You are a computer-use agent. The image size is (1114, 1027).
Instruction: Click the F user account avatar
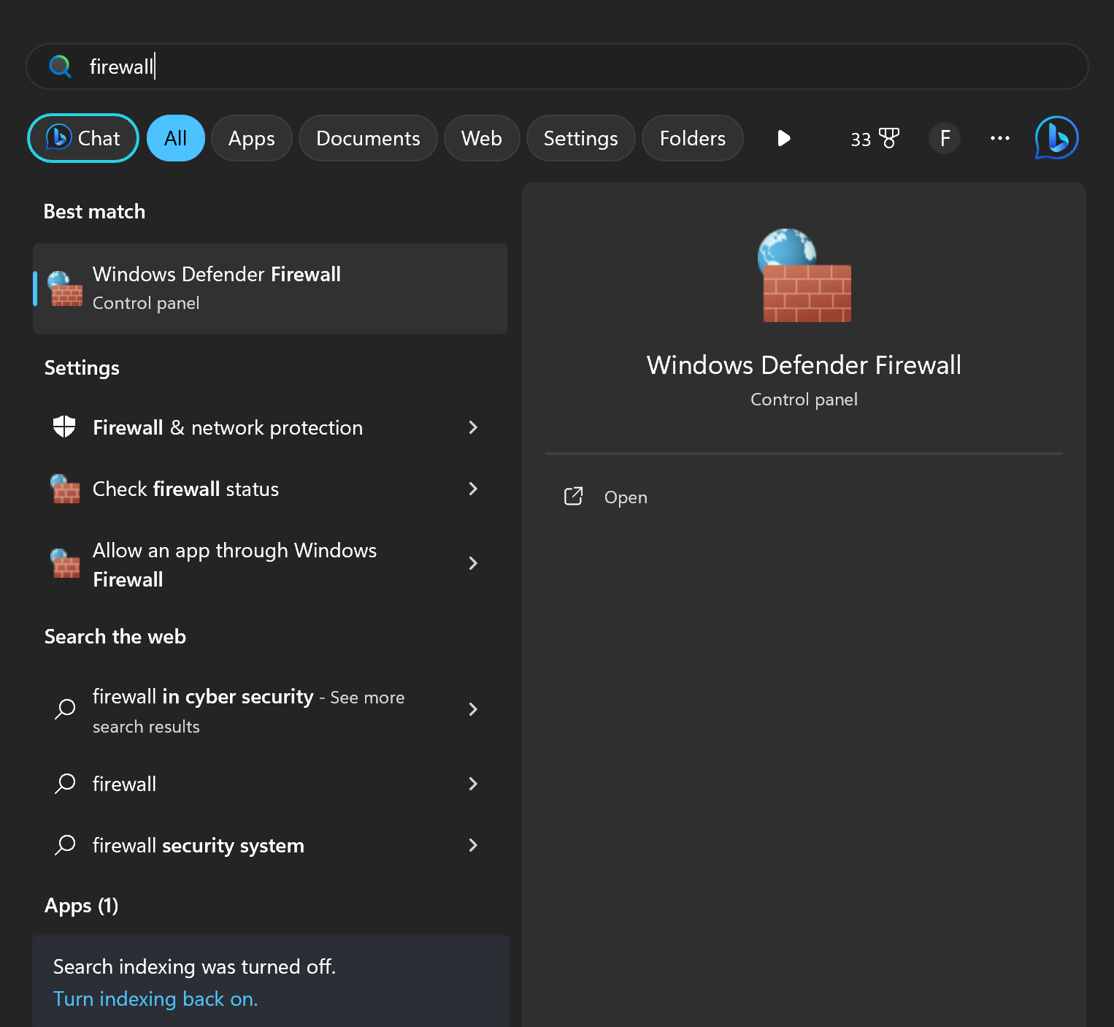[x=945, y=138]
